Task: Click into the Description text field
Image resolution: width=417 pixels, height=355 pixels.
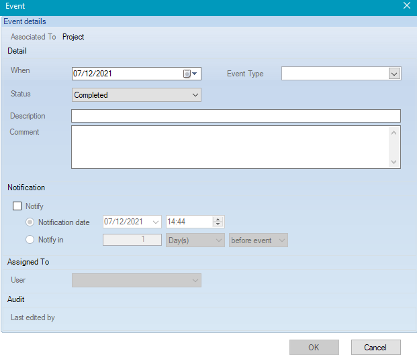Action: click(x=235, y=116)
